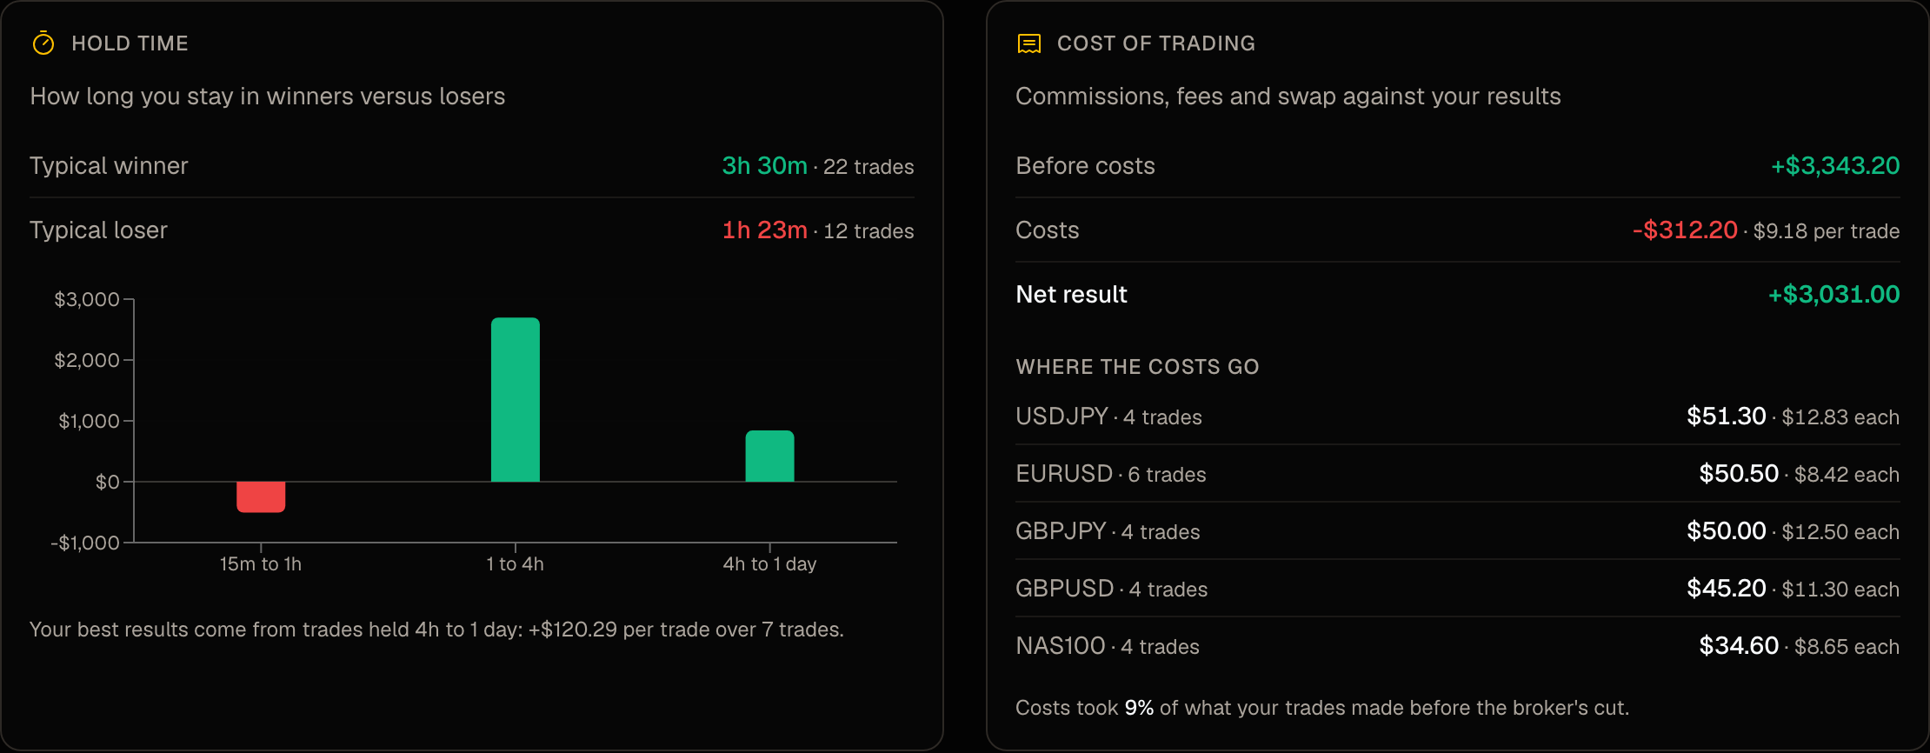
Task: Click the COST OF TRADING heading
Action: click(1155, 43)
